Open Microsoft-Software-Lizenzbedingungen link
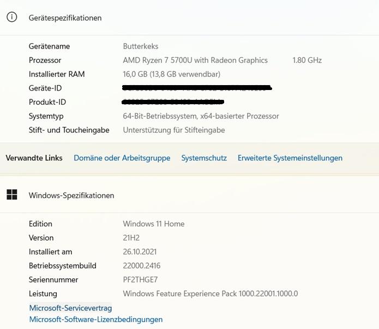The image size is (379, 329). pos(95,320)
